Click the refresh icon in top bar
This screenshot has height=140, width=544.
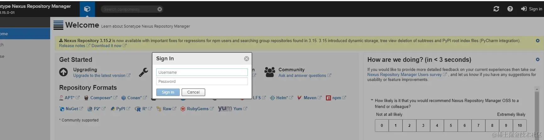pos(496,9)
